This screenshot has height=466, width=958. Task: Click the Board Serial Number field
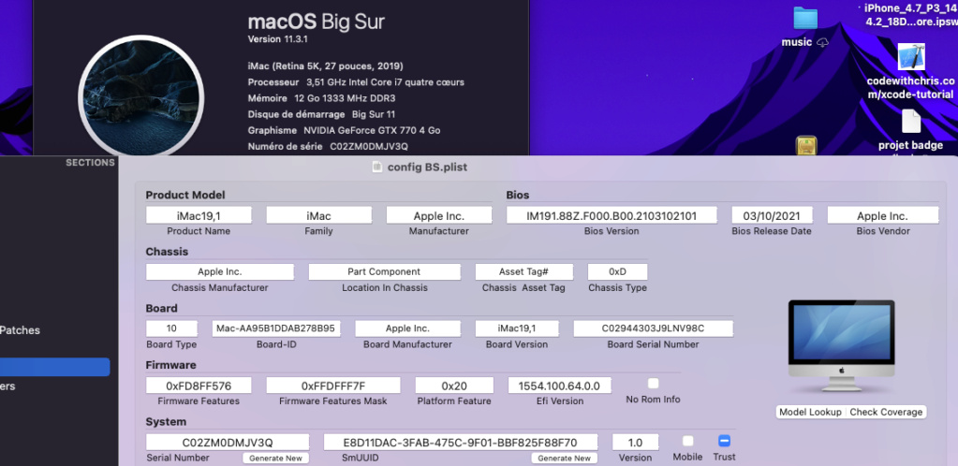(653, 328)
